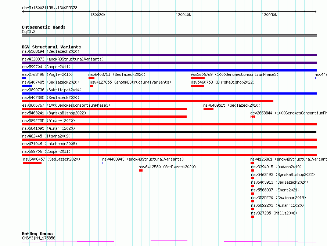Open the nsv599706 (Cooper2011) label

click(46, 151)
